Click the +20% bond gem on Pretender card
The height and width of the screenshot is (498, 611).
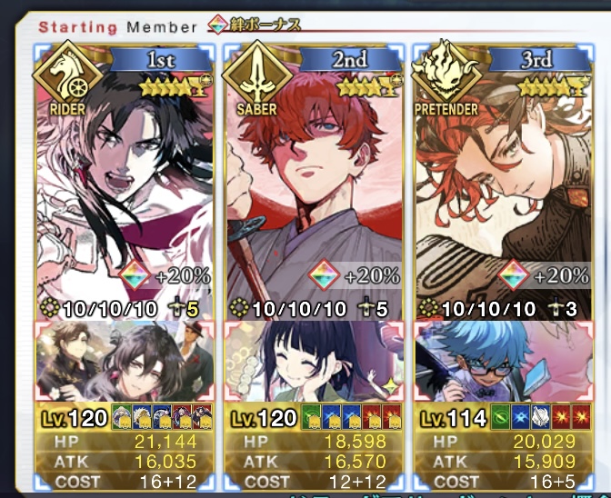pyautogui.click(x=514, y=275)
